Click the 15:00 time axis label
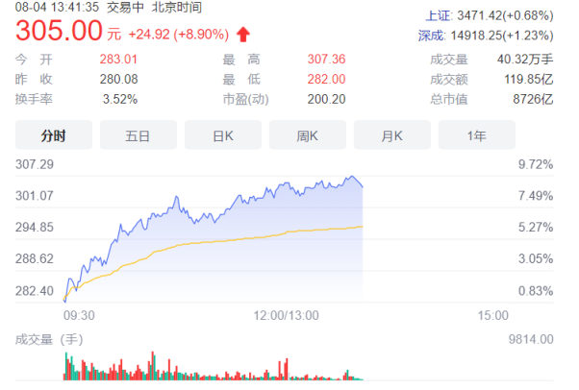The height and width of the screenshot is (390, 579). pos(493,315)
